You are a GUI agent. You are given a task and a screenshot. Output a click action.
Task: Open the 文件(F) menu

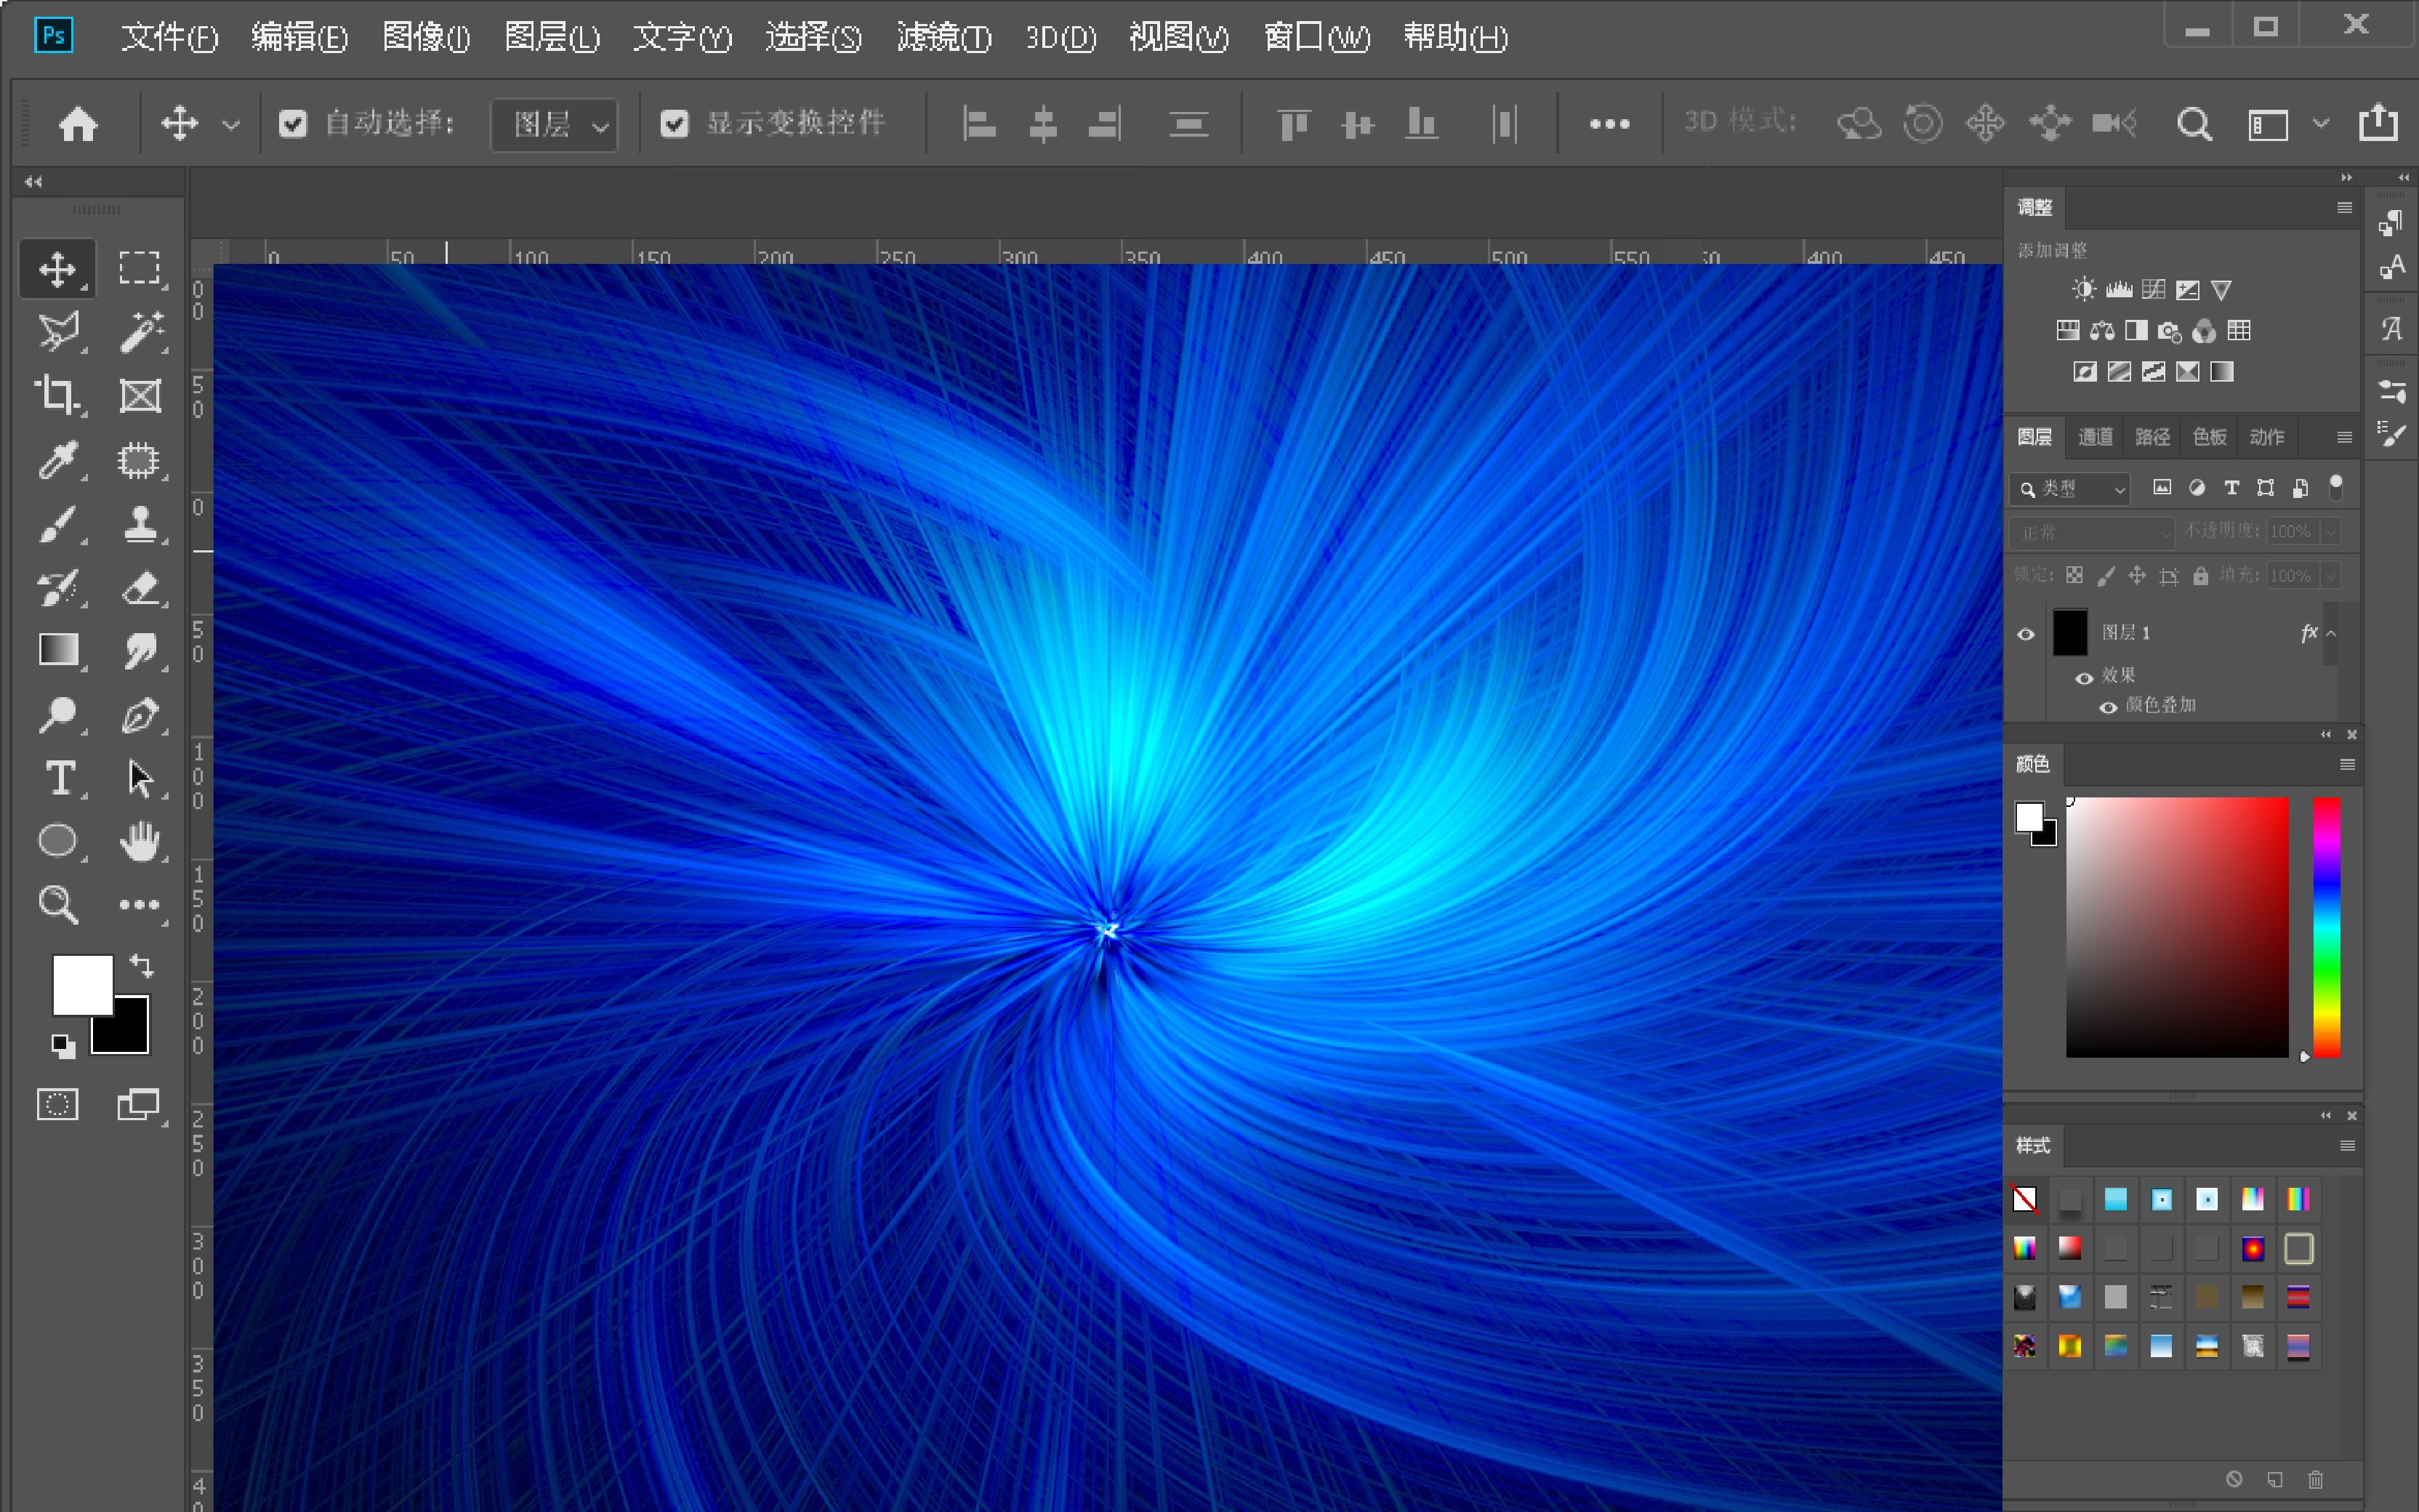[x=169, y=38]
